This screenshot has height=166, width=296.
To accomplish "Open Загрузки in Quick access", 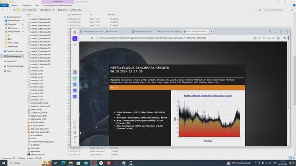I will coord(12,24).
